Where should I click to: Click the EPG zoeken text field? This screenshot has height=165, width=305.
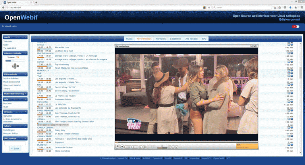click(15, 143)
